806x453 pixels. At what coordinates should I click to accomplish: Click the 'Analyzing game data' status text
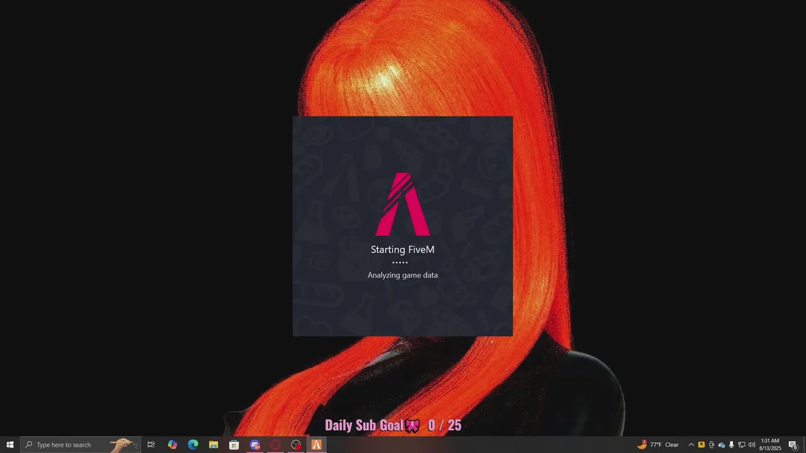tap(402, 275)
